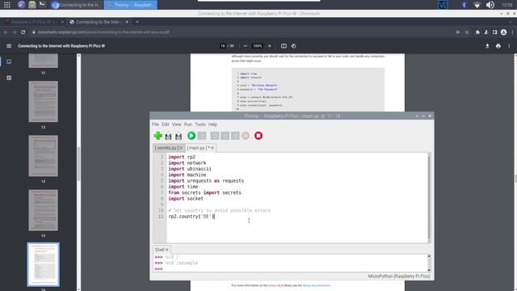Open page 14 thumbnail in PDF sidebar
Image resolution: width=517 pixels, height=291 pixels.
pyautogui.click(x=43, y=156)
